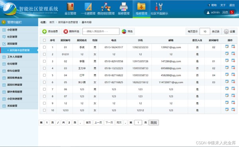Open 额外费用管理 in sidebar
This screenshot has height=147, width=239.
click(x=19, y=92)
